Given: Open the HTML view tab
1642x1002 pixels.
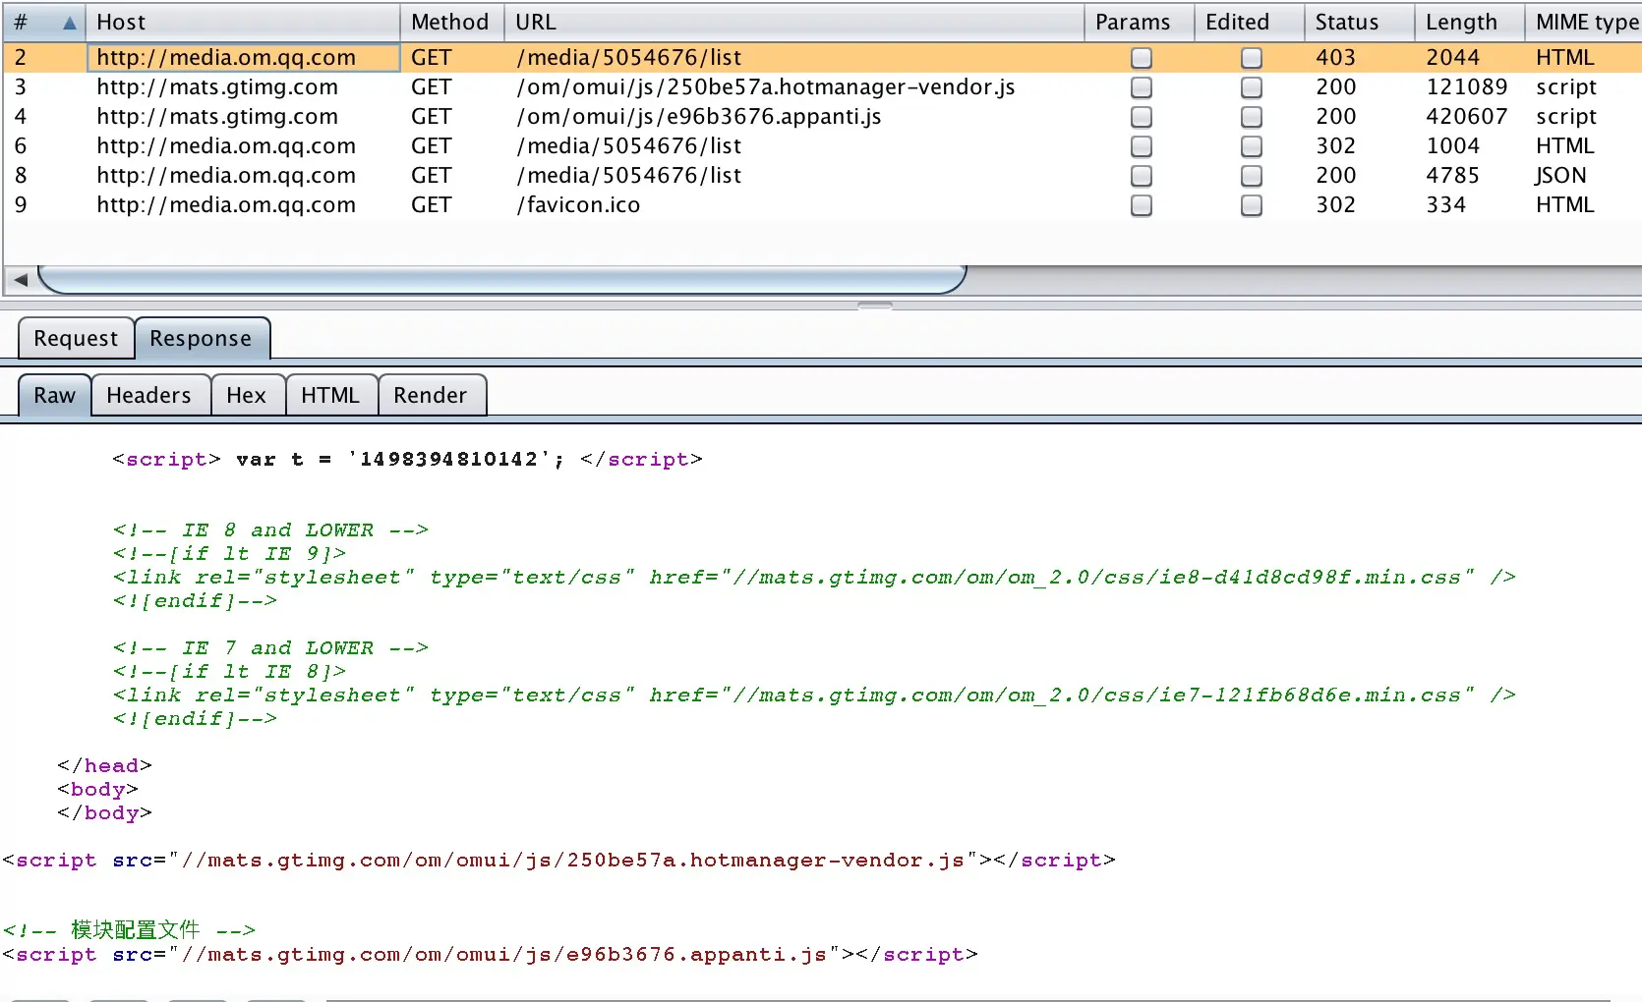Looking at the screenshot, I should 330,395.
